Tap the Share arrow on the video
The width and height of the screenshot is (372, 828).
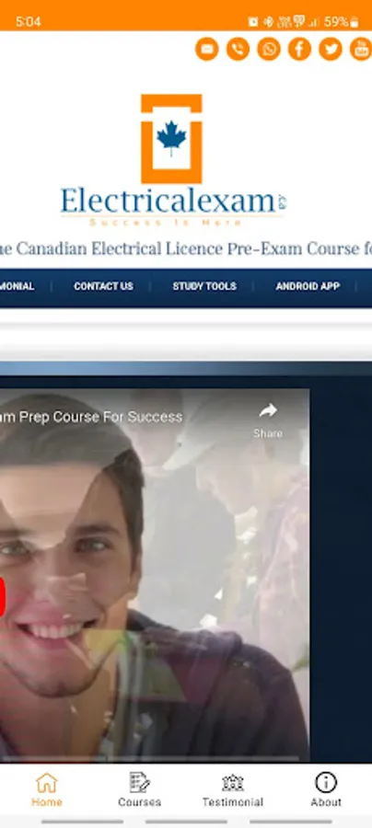268,420
